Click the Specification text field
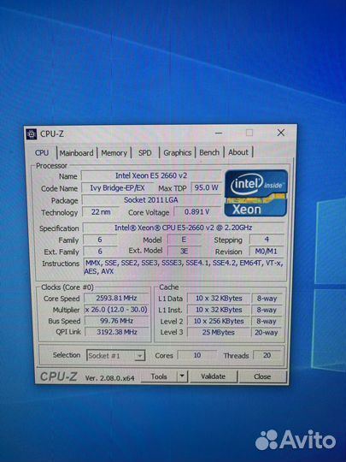346x462 pixels. pos(184,228)
